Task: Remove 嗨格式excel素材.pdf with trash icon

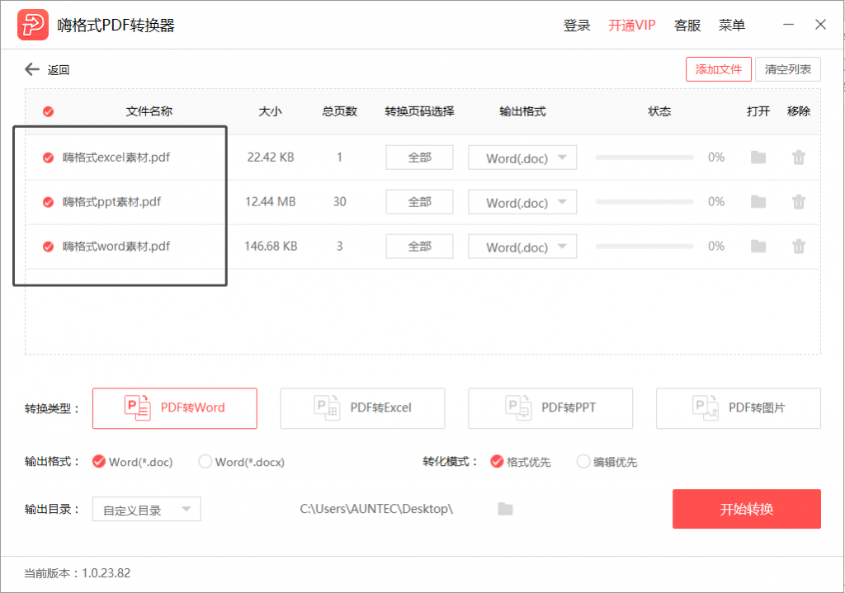Action: point(799,158)
